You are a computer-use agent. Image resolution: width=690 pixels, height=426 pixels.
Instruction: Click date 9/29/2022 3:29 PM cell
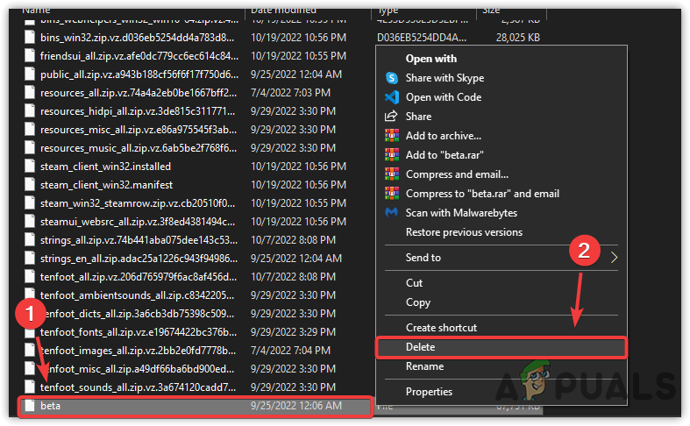tap(293, 332)
